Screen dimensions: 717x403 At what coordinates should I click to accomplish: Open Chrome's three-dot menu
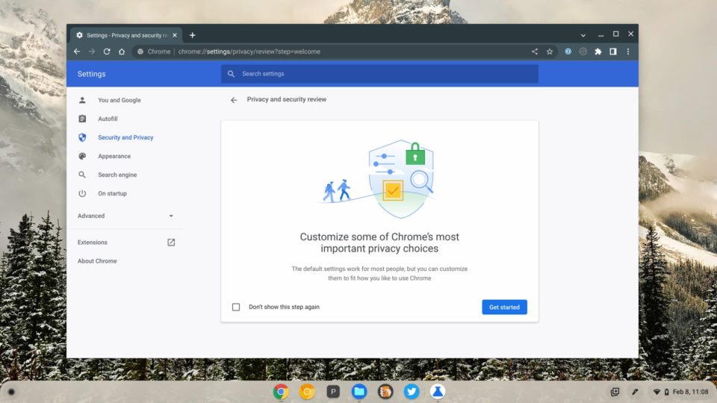pos(628,51)
